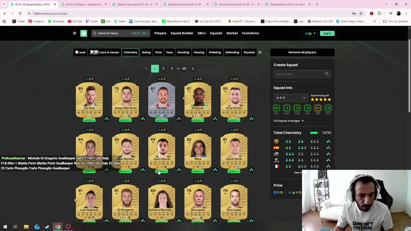Bookmark this page with the star icon
The width and height of the screenshot is (411, 231).
[361, 13]
